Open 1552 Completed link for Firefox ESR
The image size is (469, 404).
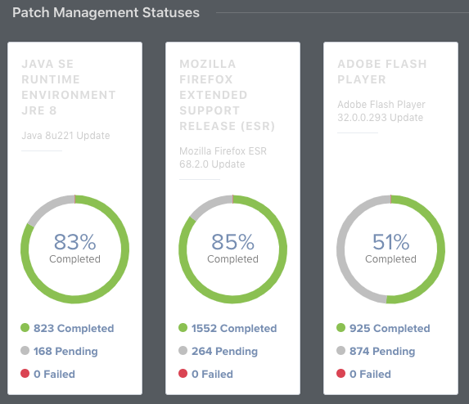(234, 328)
